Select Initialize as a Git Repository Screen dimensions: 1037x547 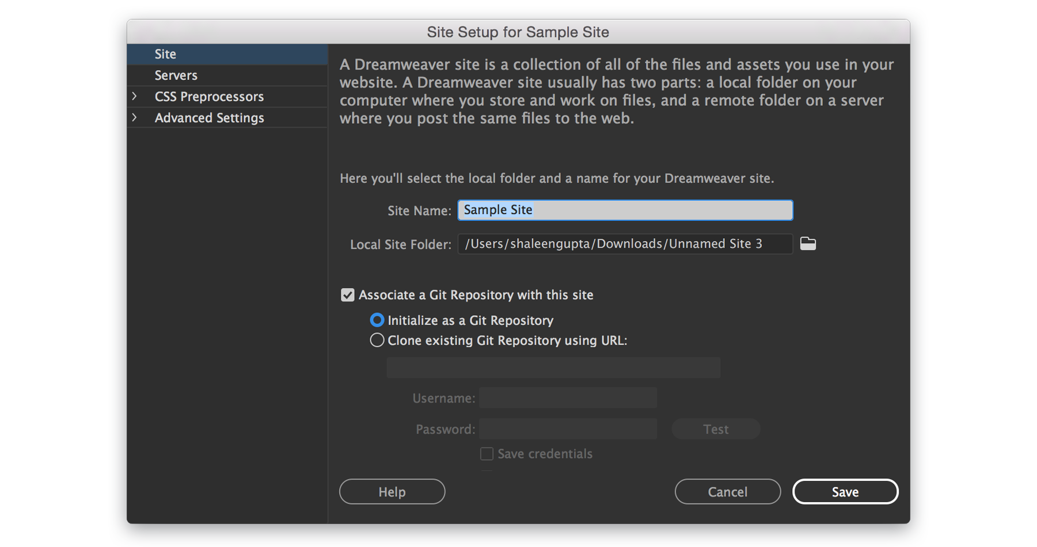point(377,320)
